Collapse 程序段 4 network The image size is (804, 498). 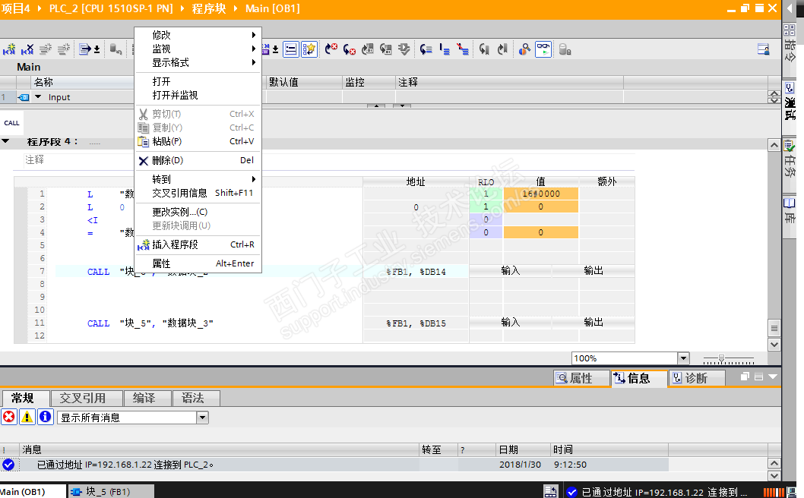[5, 141]
